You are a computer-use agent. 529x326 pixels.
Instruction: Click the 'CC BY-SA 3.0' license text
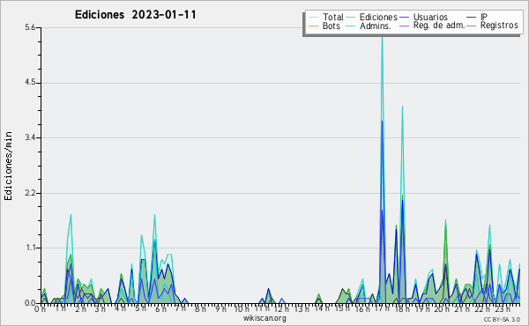[502, 320]
